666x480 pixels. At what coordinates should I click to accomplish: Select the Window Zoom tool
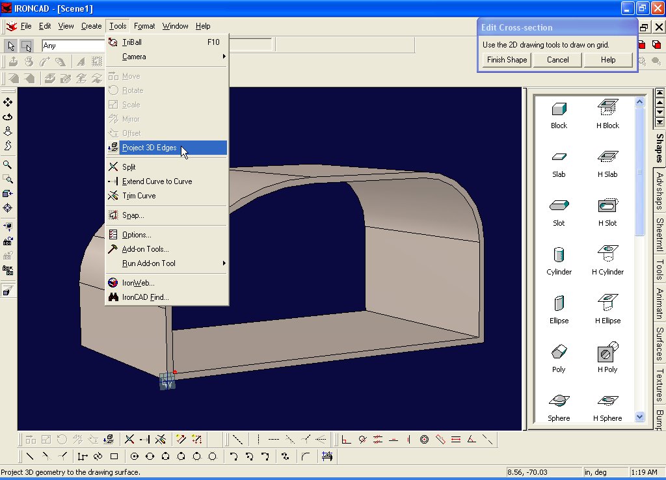[8, 179]
